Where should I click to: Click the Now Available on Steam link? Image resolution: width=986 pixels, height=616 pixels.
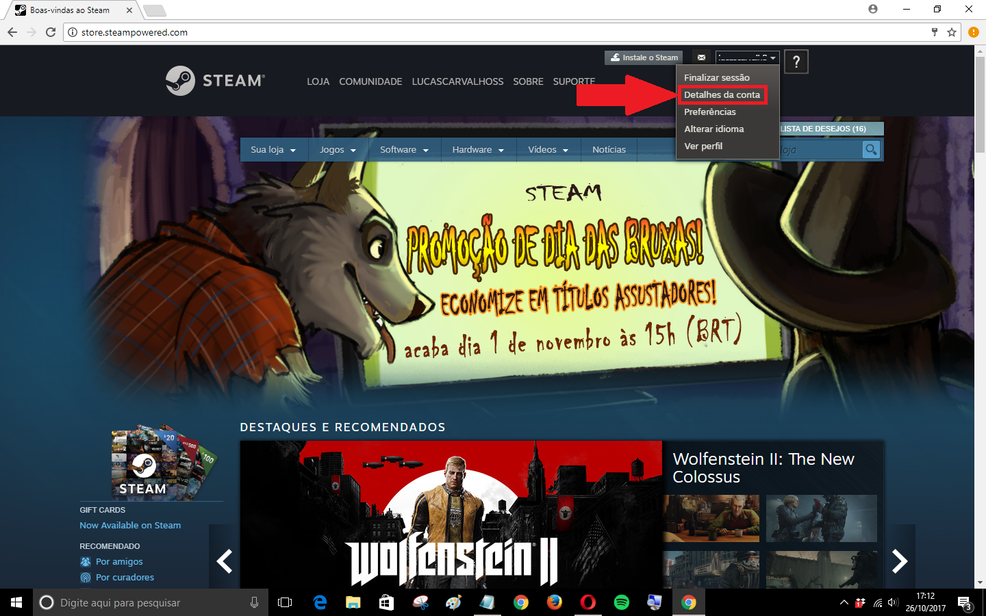click(130, 525)
